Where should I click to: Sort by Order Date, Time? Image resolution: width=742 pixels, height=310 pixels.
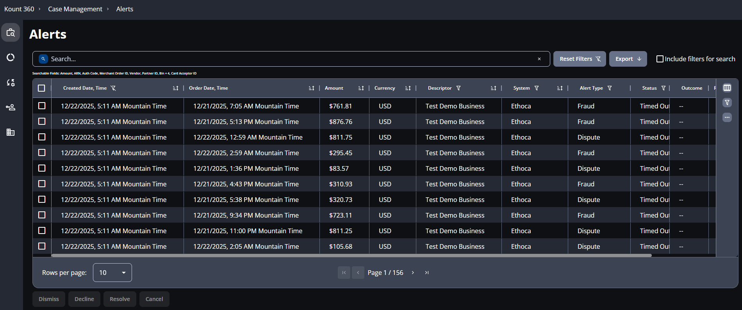pos(311,88)
